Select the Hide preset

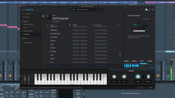(83, 55)
